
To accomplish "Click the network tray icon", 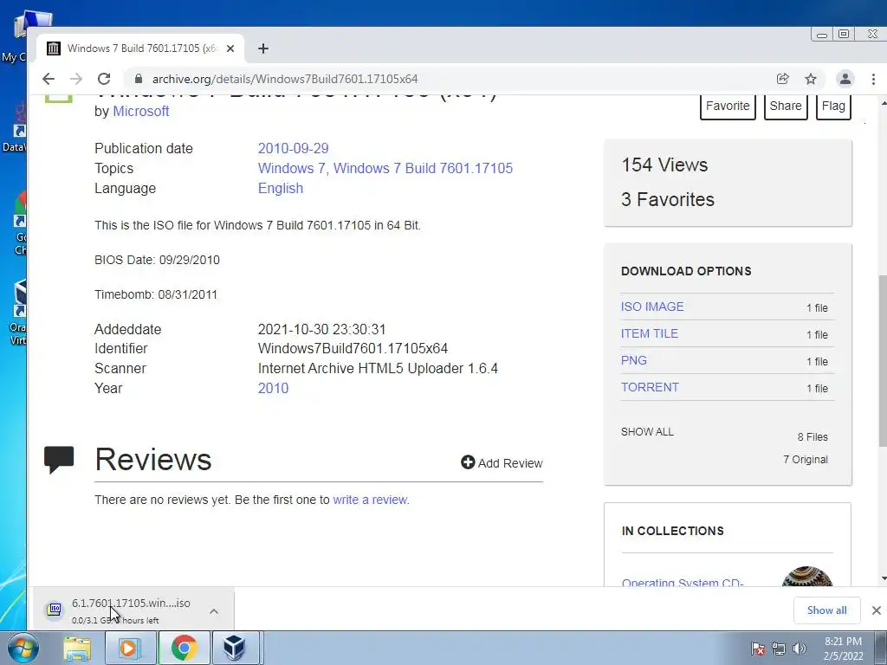I will click(779, 649).
